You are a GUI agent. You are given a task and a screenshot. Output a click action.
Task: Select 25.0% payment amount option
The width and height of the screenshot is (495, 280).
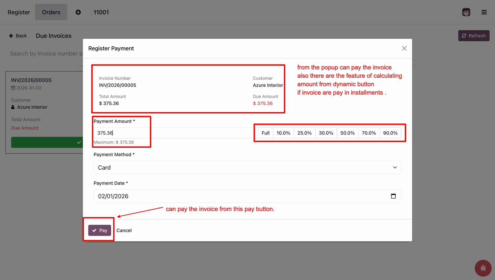coord(304,133)
